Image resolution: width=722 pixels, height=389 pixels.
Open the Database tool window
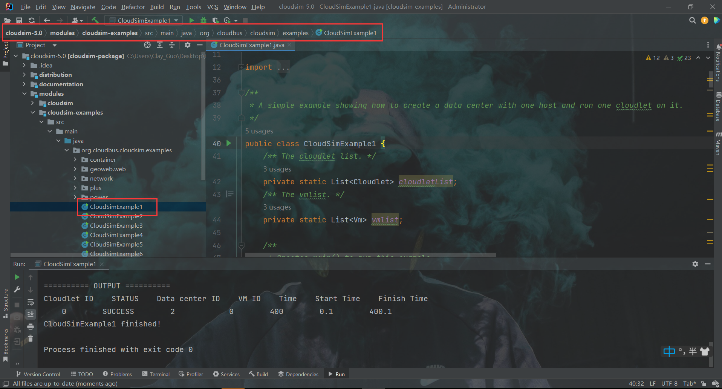tap(718, 107)
